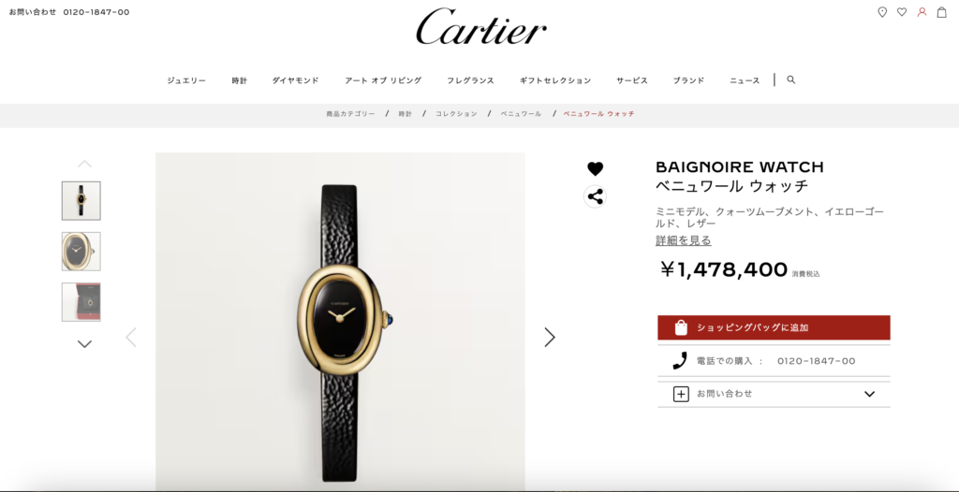
Task: Open the 時計 menu item
Action: (239, 80)
